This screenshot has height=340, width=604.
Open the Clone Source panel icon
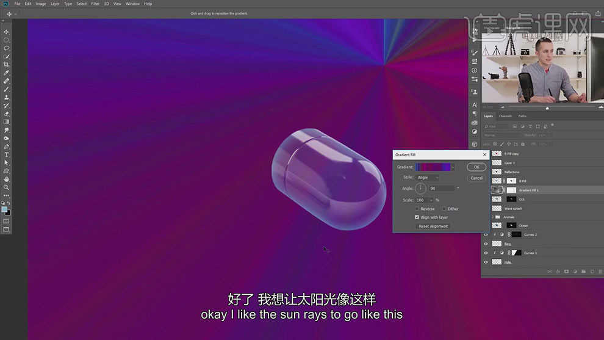coord(475,92)
